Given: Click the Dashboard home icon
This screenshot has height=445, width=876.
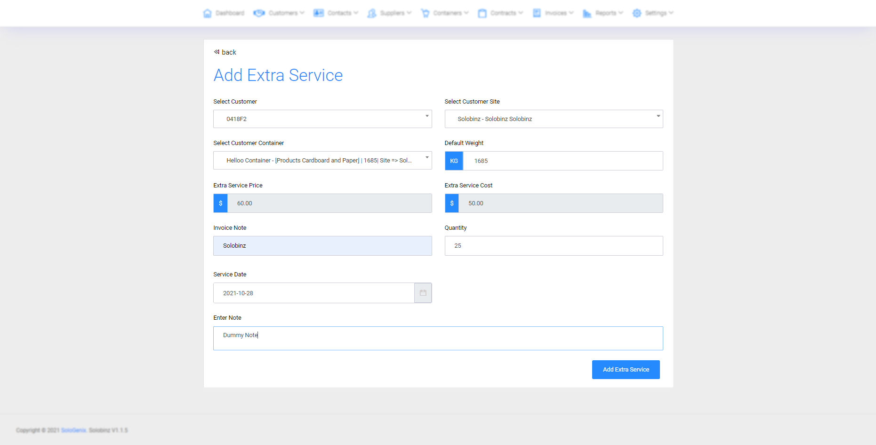Looking at the screenshot, I should [x=207, y=13].
